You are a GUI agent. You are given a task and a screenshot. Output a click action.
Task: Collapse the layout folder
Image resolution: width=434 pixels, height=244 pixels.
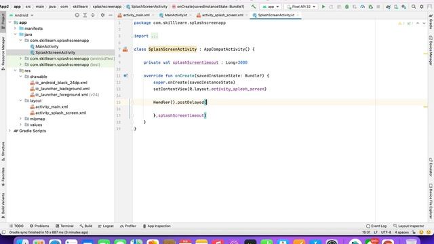pyautogui.click(x=20, y=101)
